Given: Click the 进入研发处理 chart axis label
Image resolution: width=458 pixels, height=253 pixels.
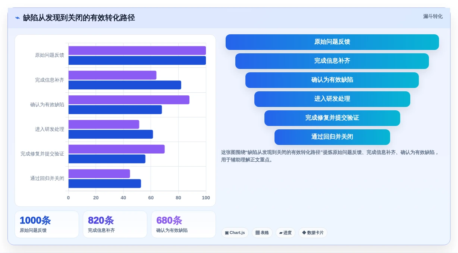Looking at the screenshot, I should coord(50,129).
